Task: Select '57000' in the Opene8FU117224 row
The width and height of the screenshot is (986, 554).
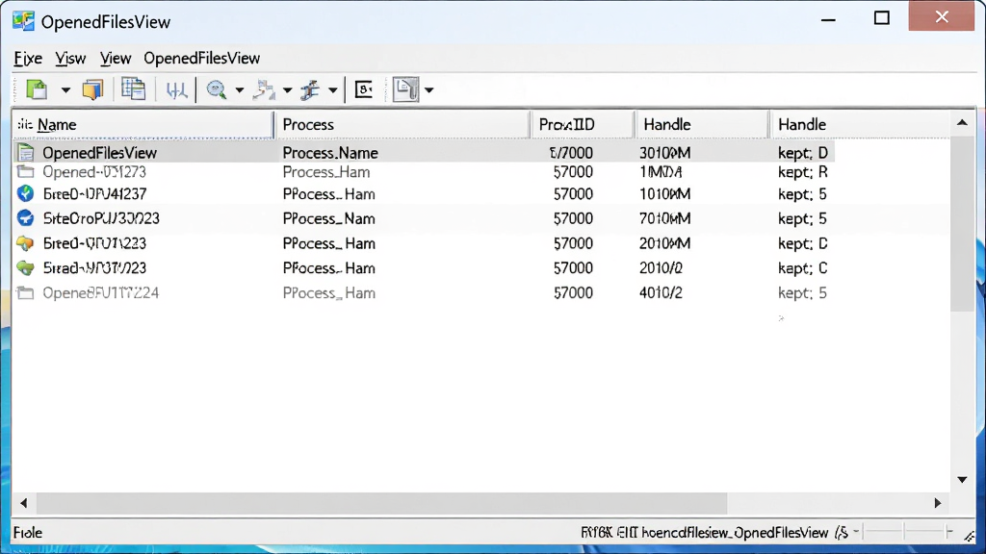Action: 573,292
